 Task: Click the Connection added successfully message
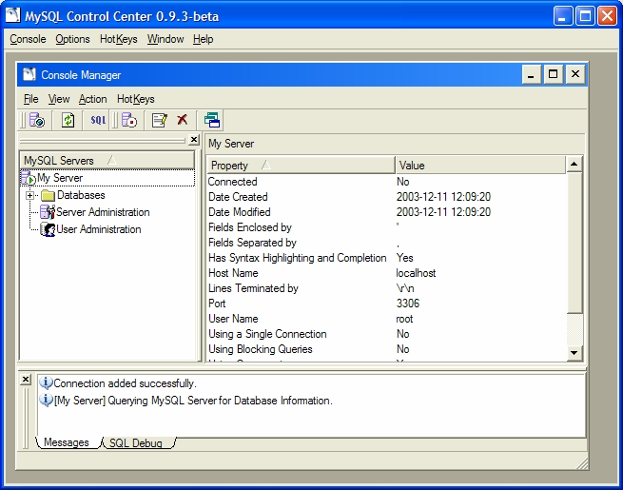pos(125,383)
